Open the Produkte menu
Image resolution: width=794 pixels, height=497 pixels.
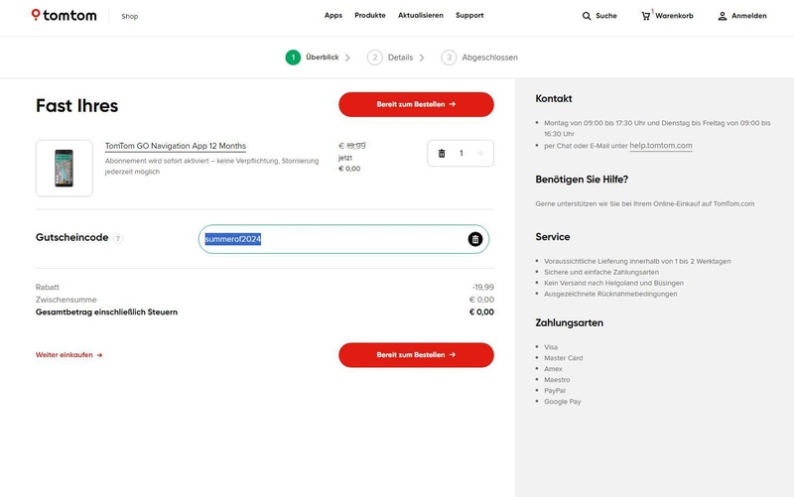coord(370,16)
